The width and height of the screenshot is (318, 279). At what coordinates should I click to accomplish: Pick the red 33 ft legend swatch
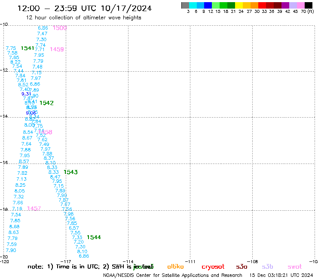[262, 5]
